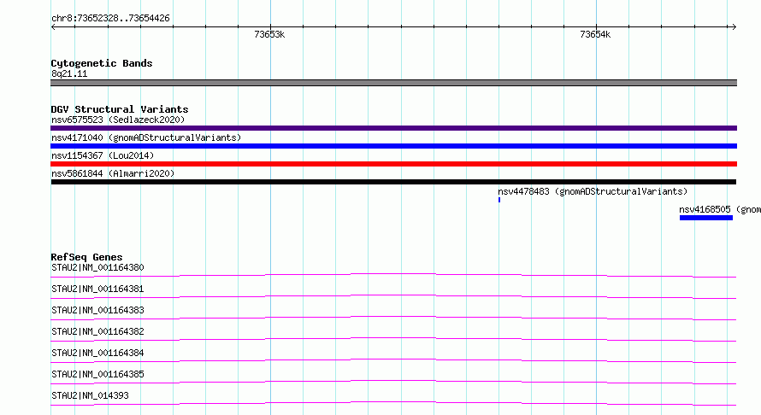Viewport: 761px width, 415px height.
Task: Click label nsv1154367 (Lou2014)
Action: [103, 155]
